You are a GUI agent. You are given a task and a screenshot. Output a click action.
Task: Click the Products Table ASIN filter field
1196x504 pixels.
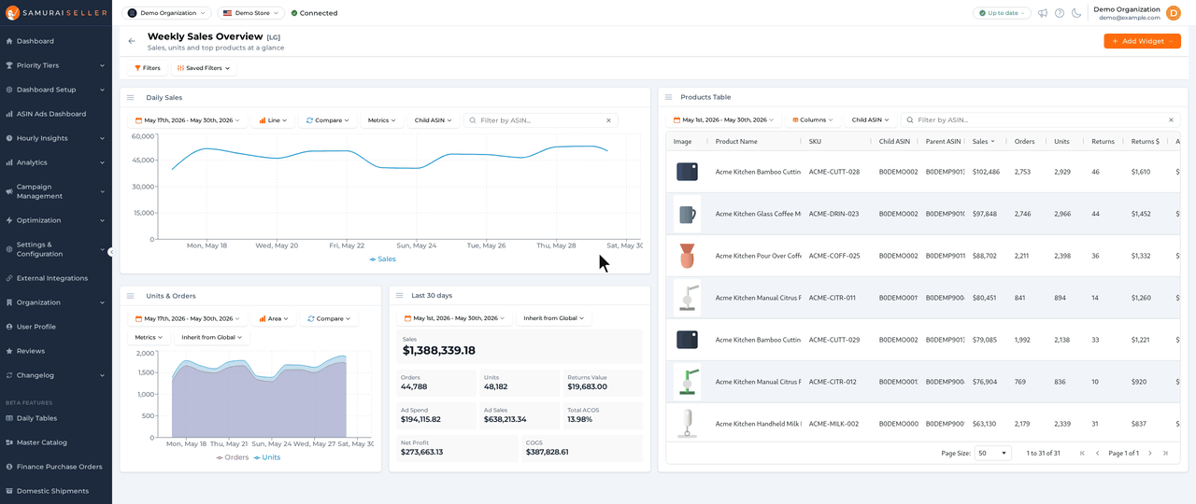(x=1039, y=120)
